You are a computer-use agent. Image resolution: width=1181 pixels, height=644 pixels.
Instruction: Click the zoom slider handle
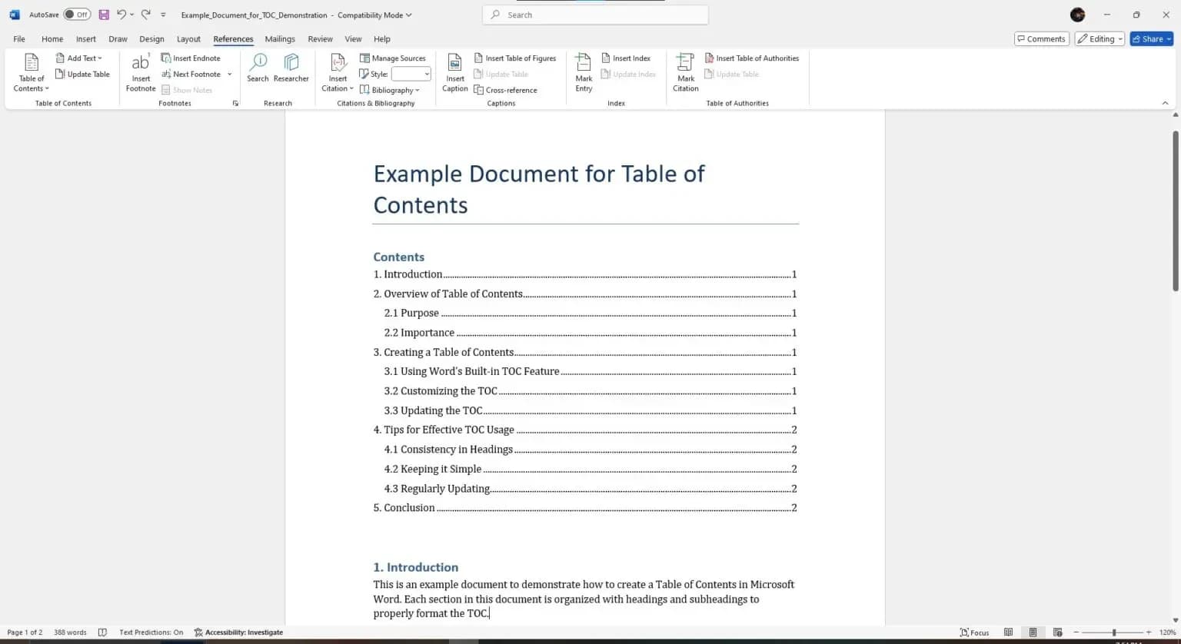(1113, 632)
